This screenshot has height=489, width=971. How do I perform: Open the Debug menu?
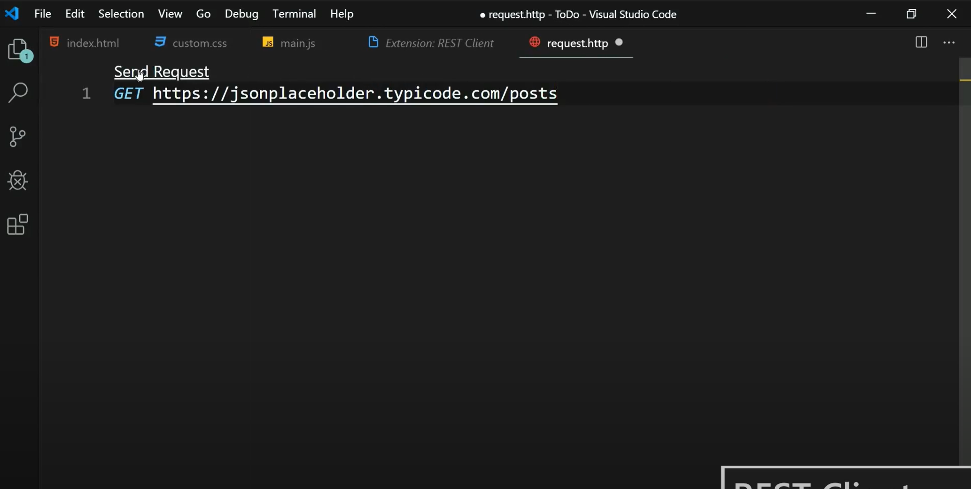(241, 14)
